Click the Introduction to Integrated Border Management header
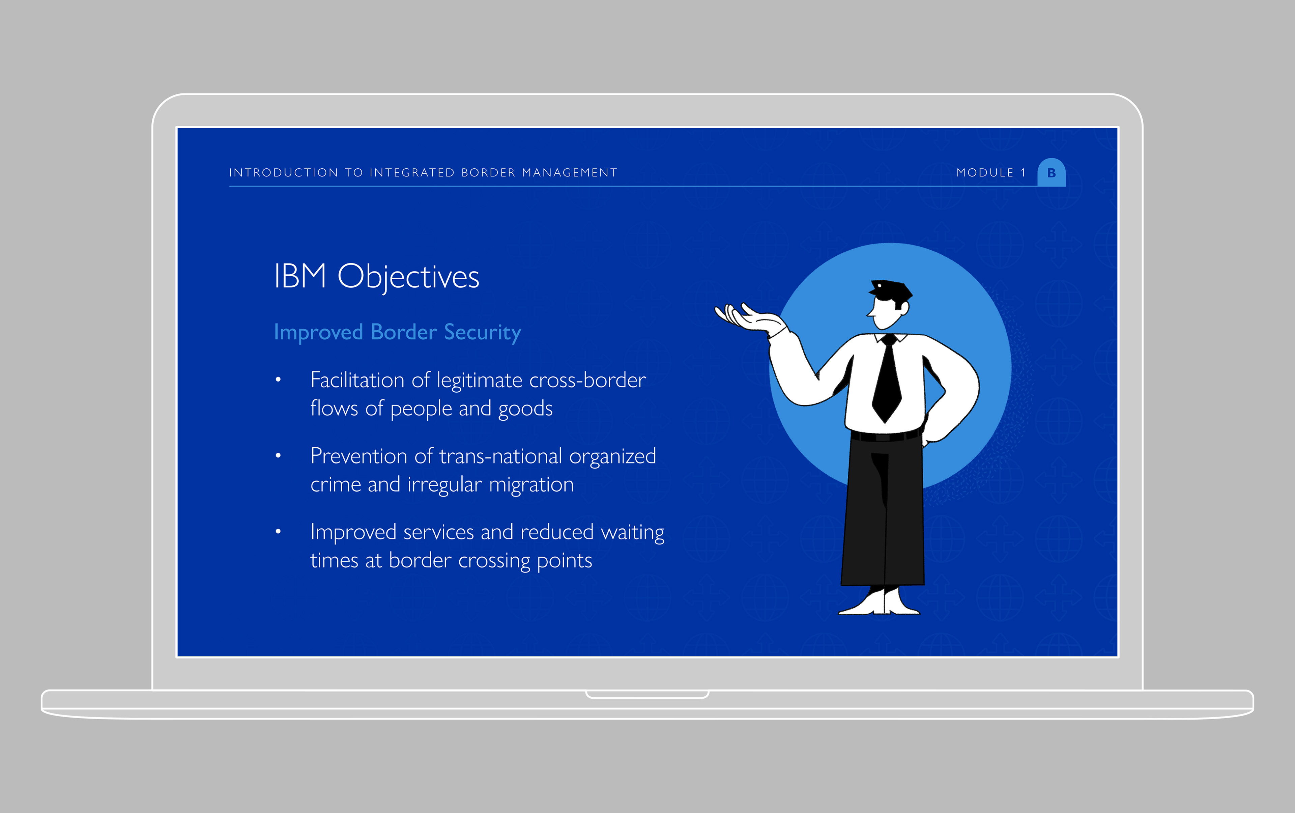 pyautogui.click(x=423, y=173)
